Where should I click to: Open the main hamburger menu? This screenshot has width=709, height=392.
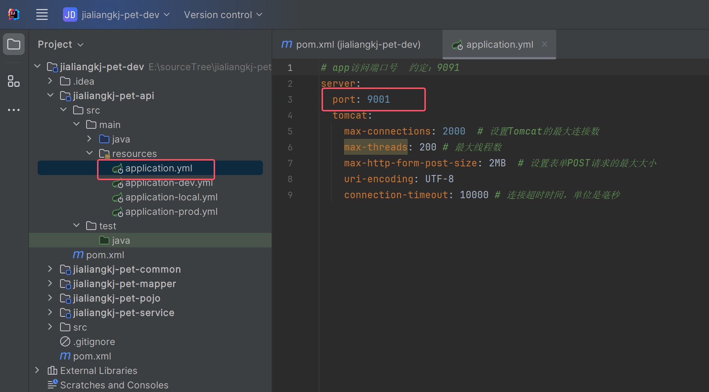pyautogui.click(x=42, y=14)
